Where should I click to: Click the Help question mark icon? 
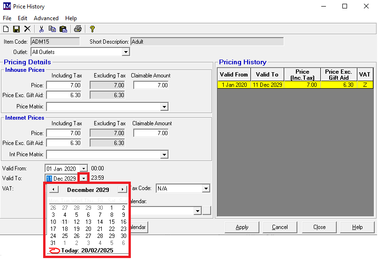point(92,29)
